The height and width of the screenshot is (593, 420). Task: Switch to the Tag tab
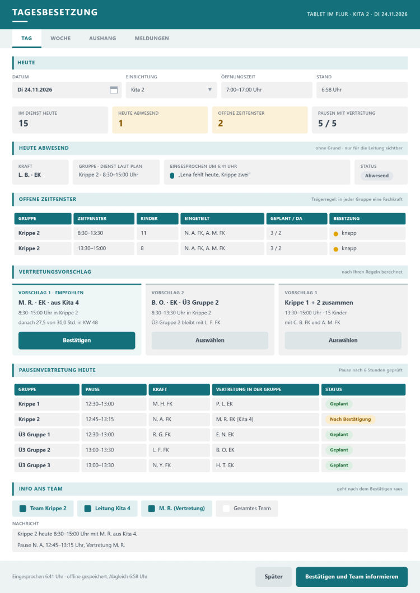click(x=26, y=38)
